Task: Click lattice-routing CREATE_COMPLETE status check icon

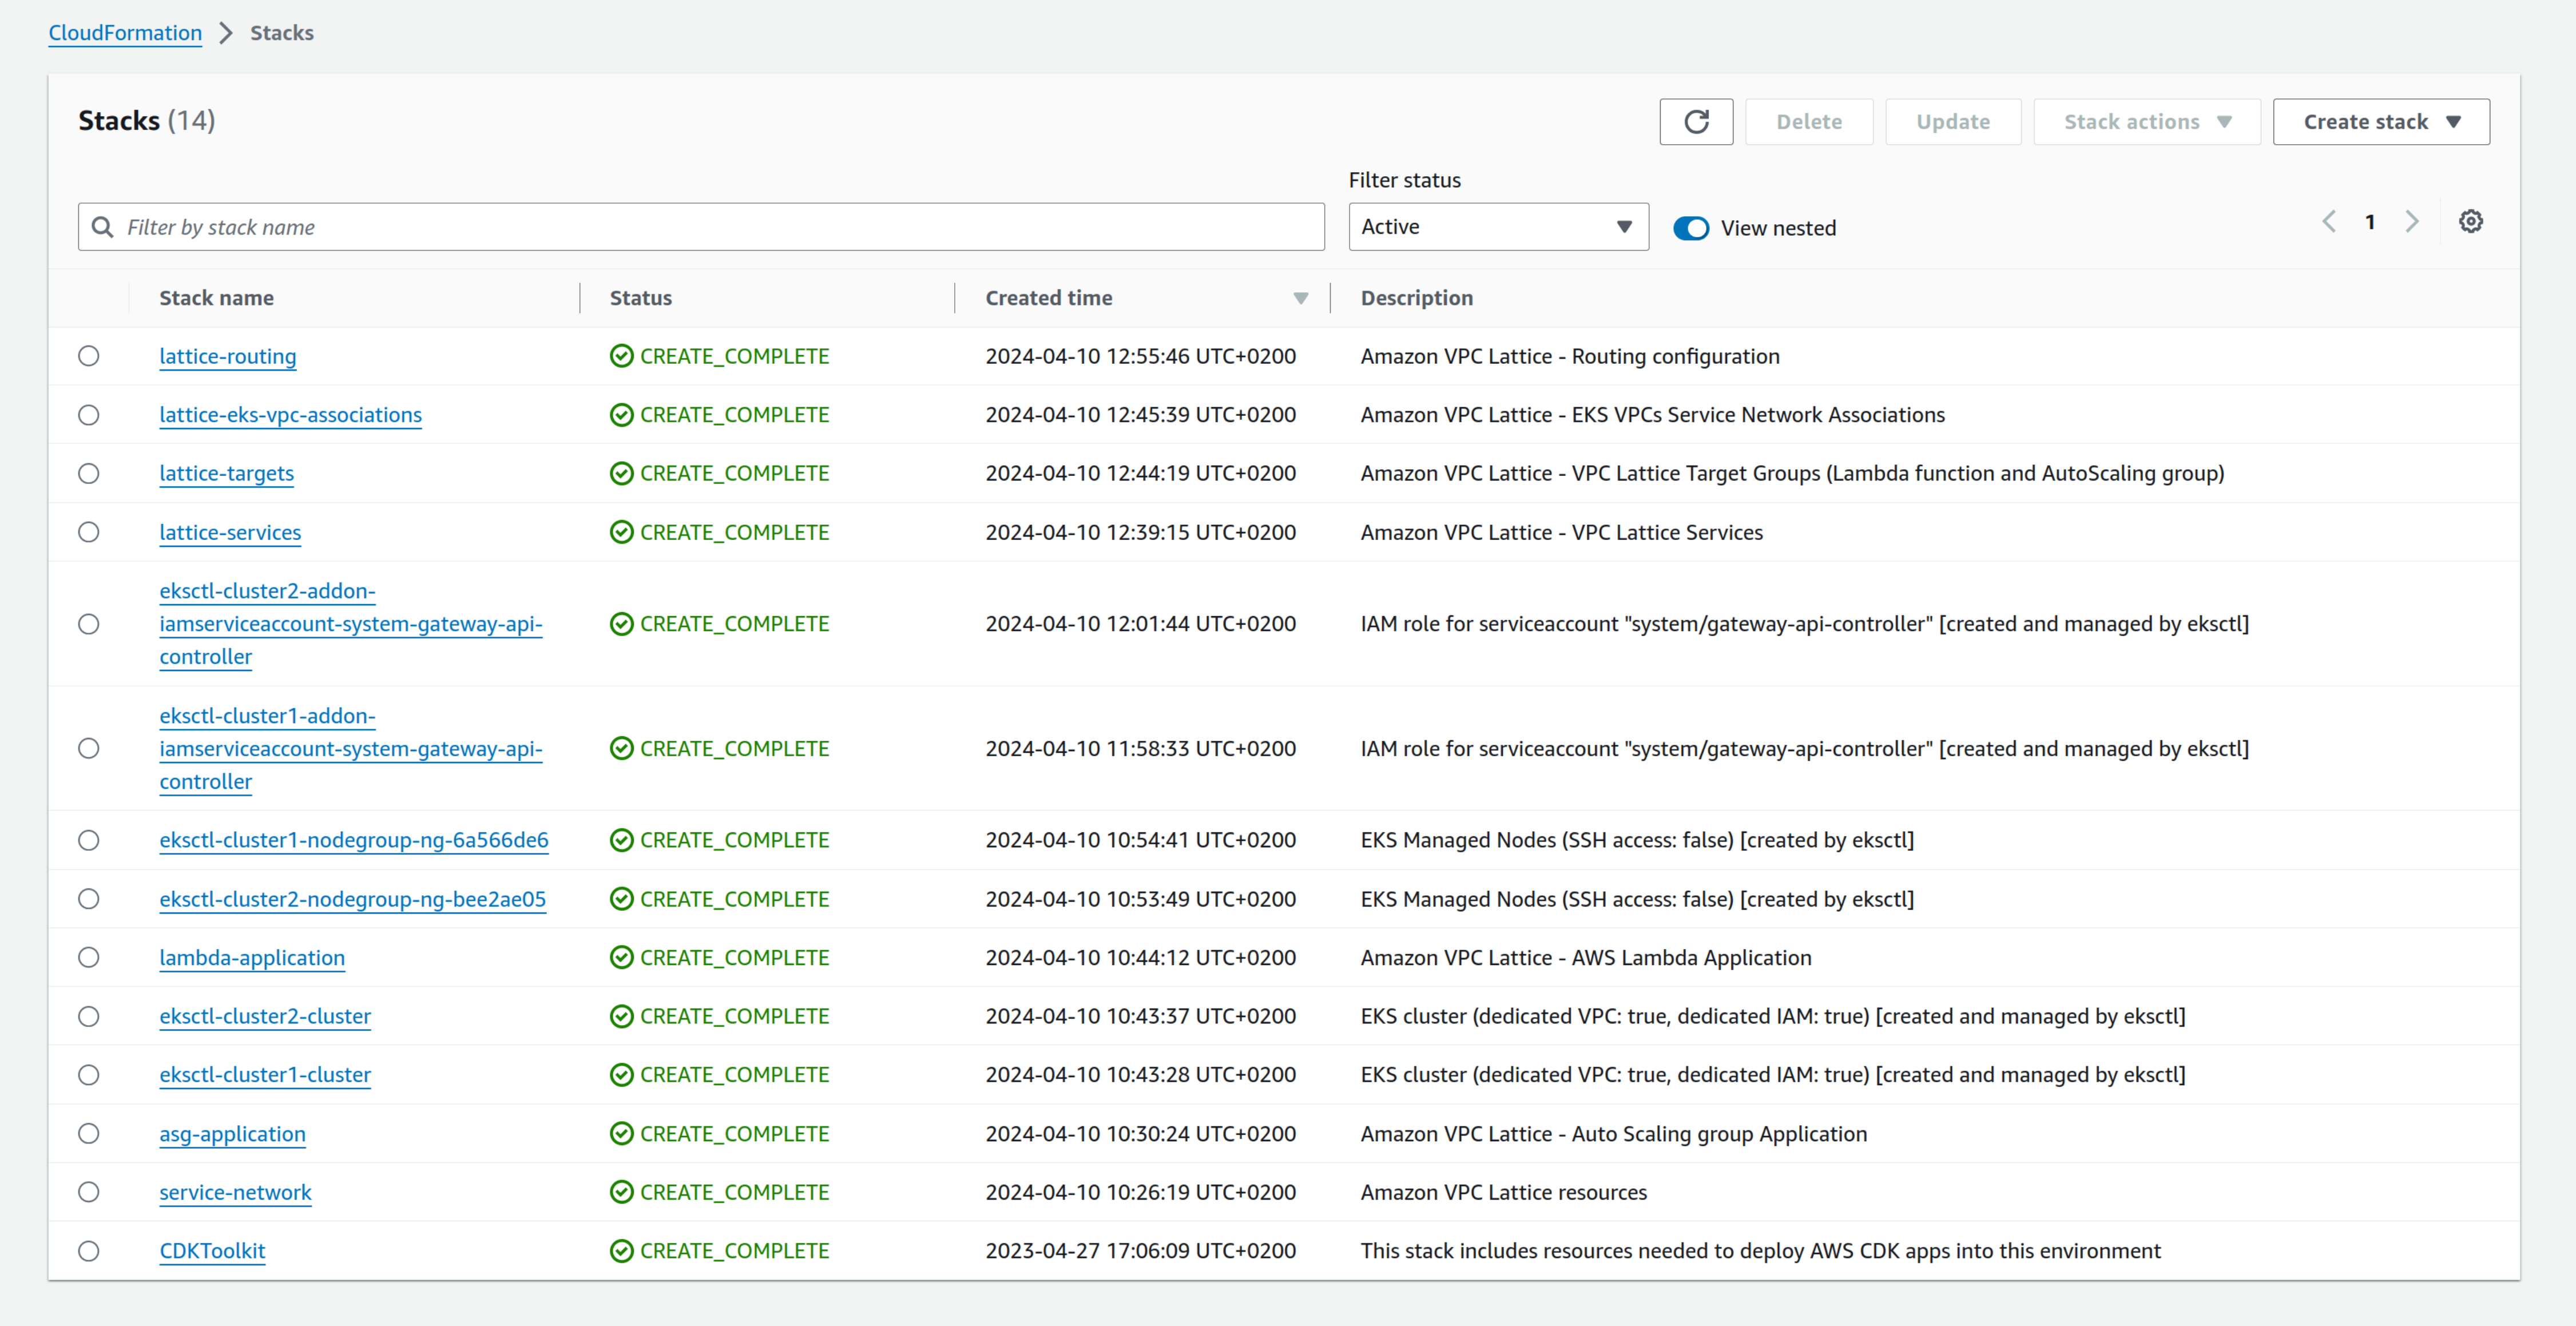Action: 621,357
